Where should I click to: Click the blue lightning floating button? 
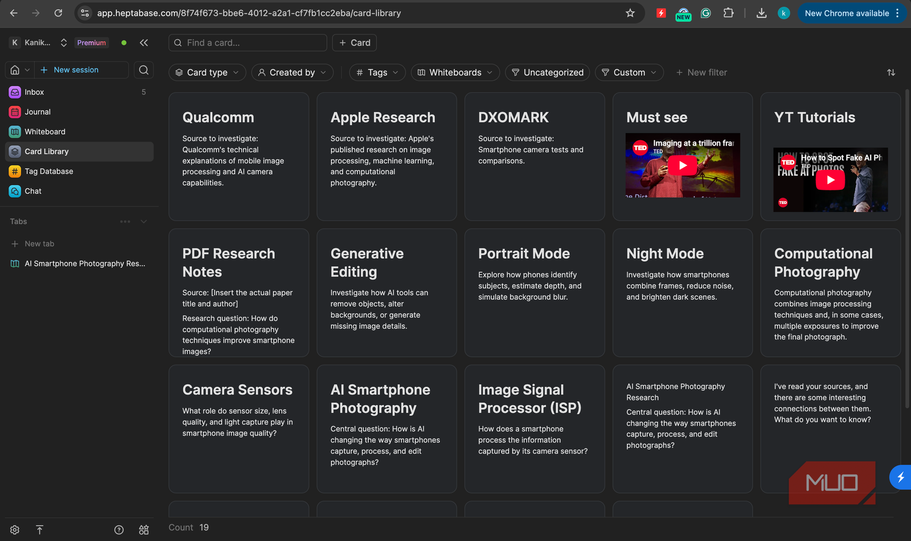901,477
